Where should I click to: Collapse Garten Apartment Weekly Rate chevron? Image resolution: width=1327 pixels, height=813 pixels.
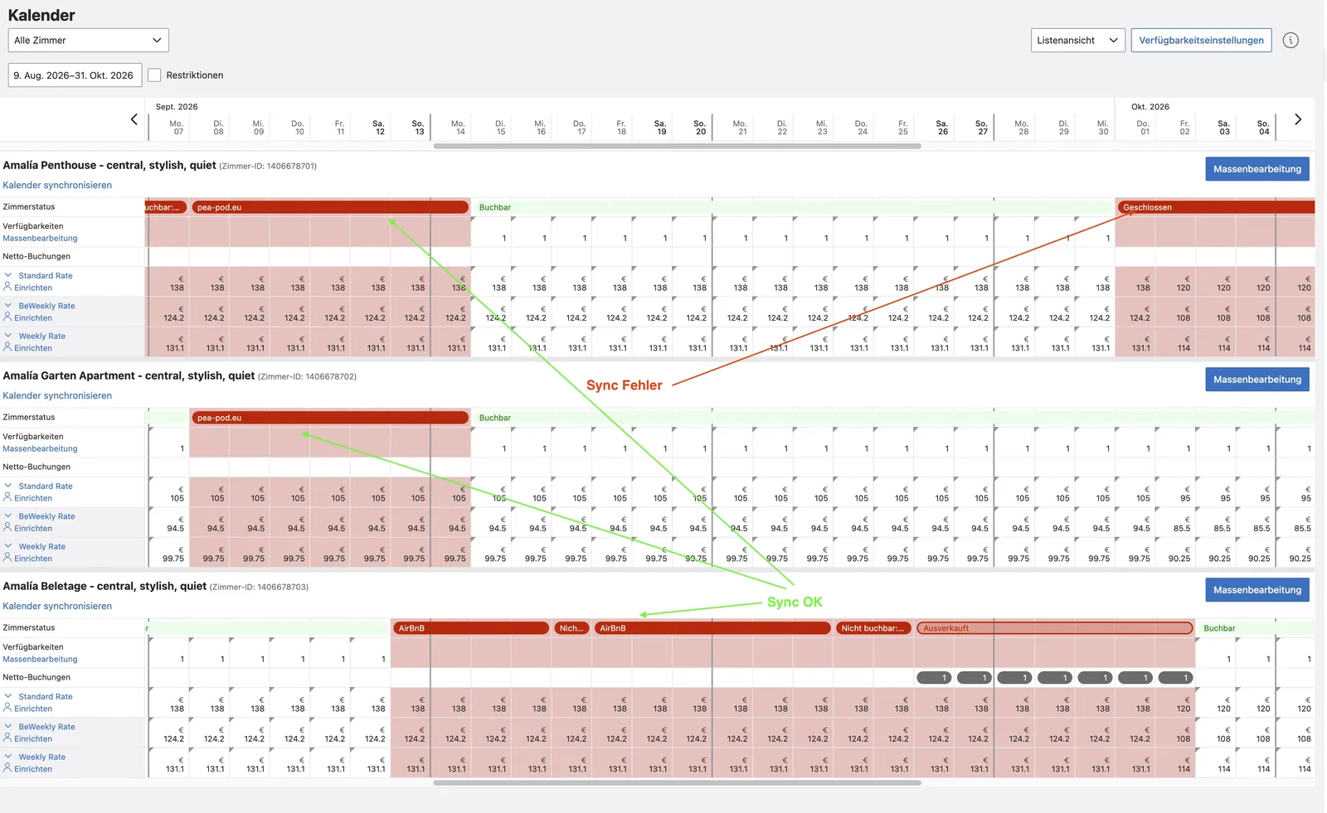pos(8,546)
